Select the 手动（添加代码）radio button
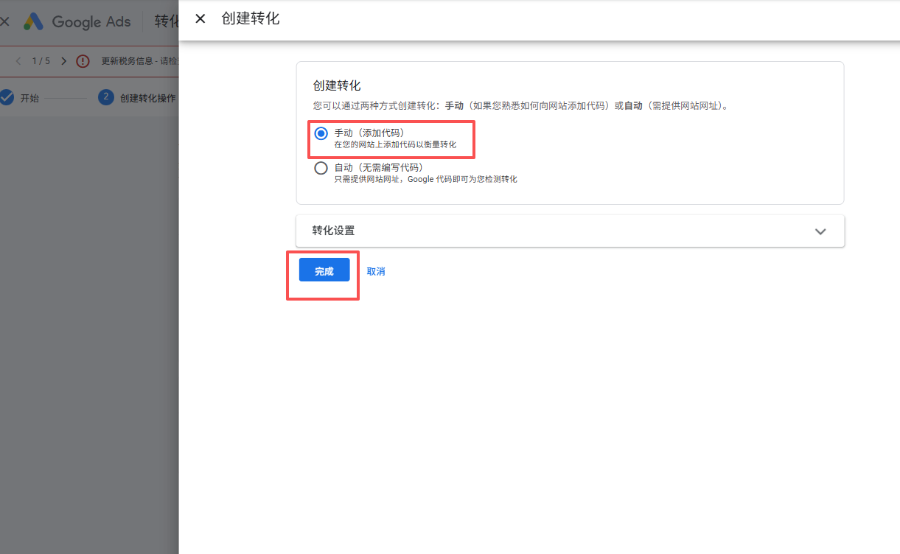The image size is (900, 554). tap(321, 133)
